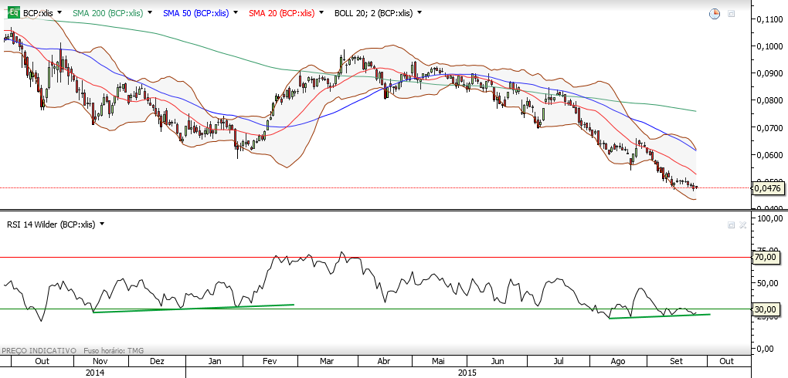Click the RSI 30,00 oversold level tag
This screenshot has width=788, height=378.
pyautogui.click(x=766, y=309)
